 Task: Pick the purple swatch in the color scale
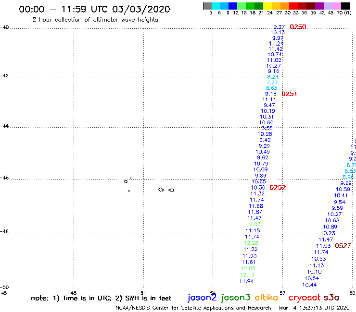[319, 6]
